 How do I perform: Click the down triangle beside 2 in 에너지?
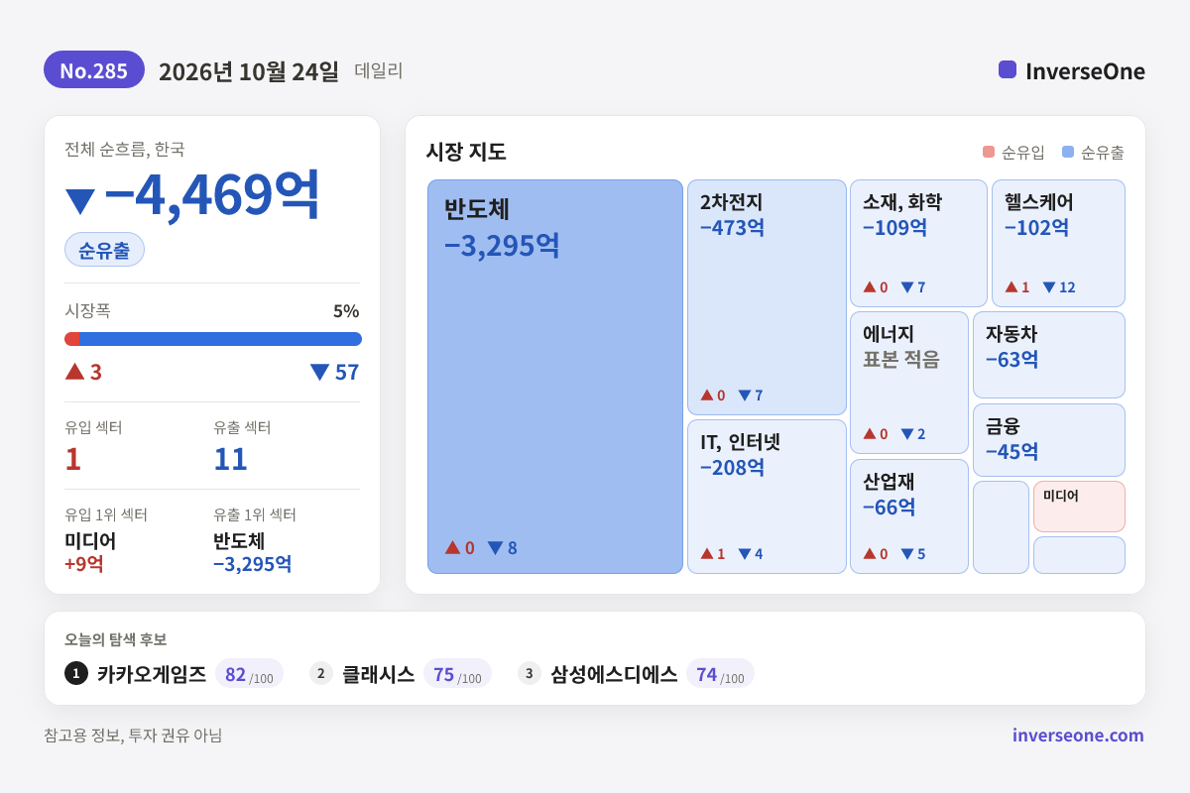tap(906, 434)
